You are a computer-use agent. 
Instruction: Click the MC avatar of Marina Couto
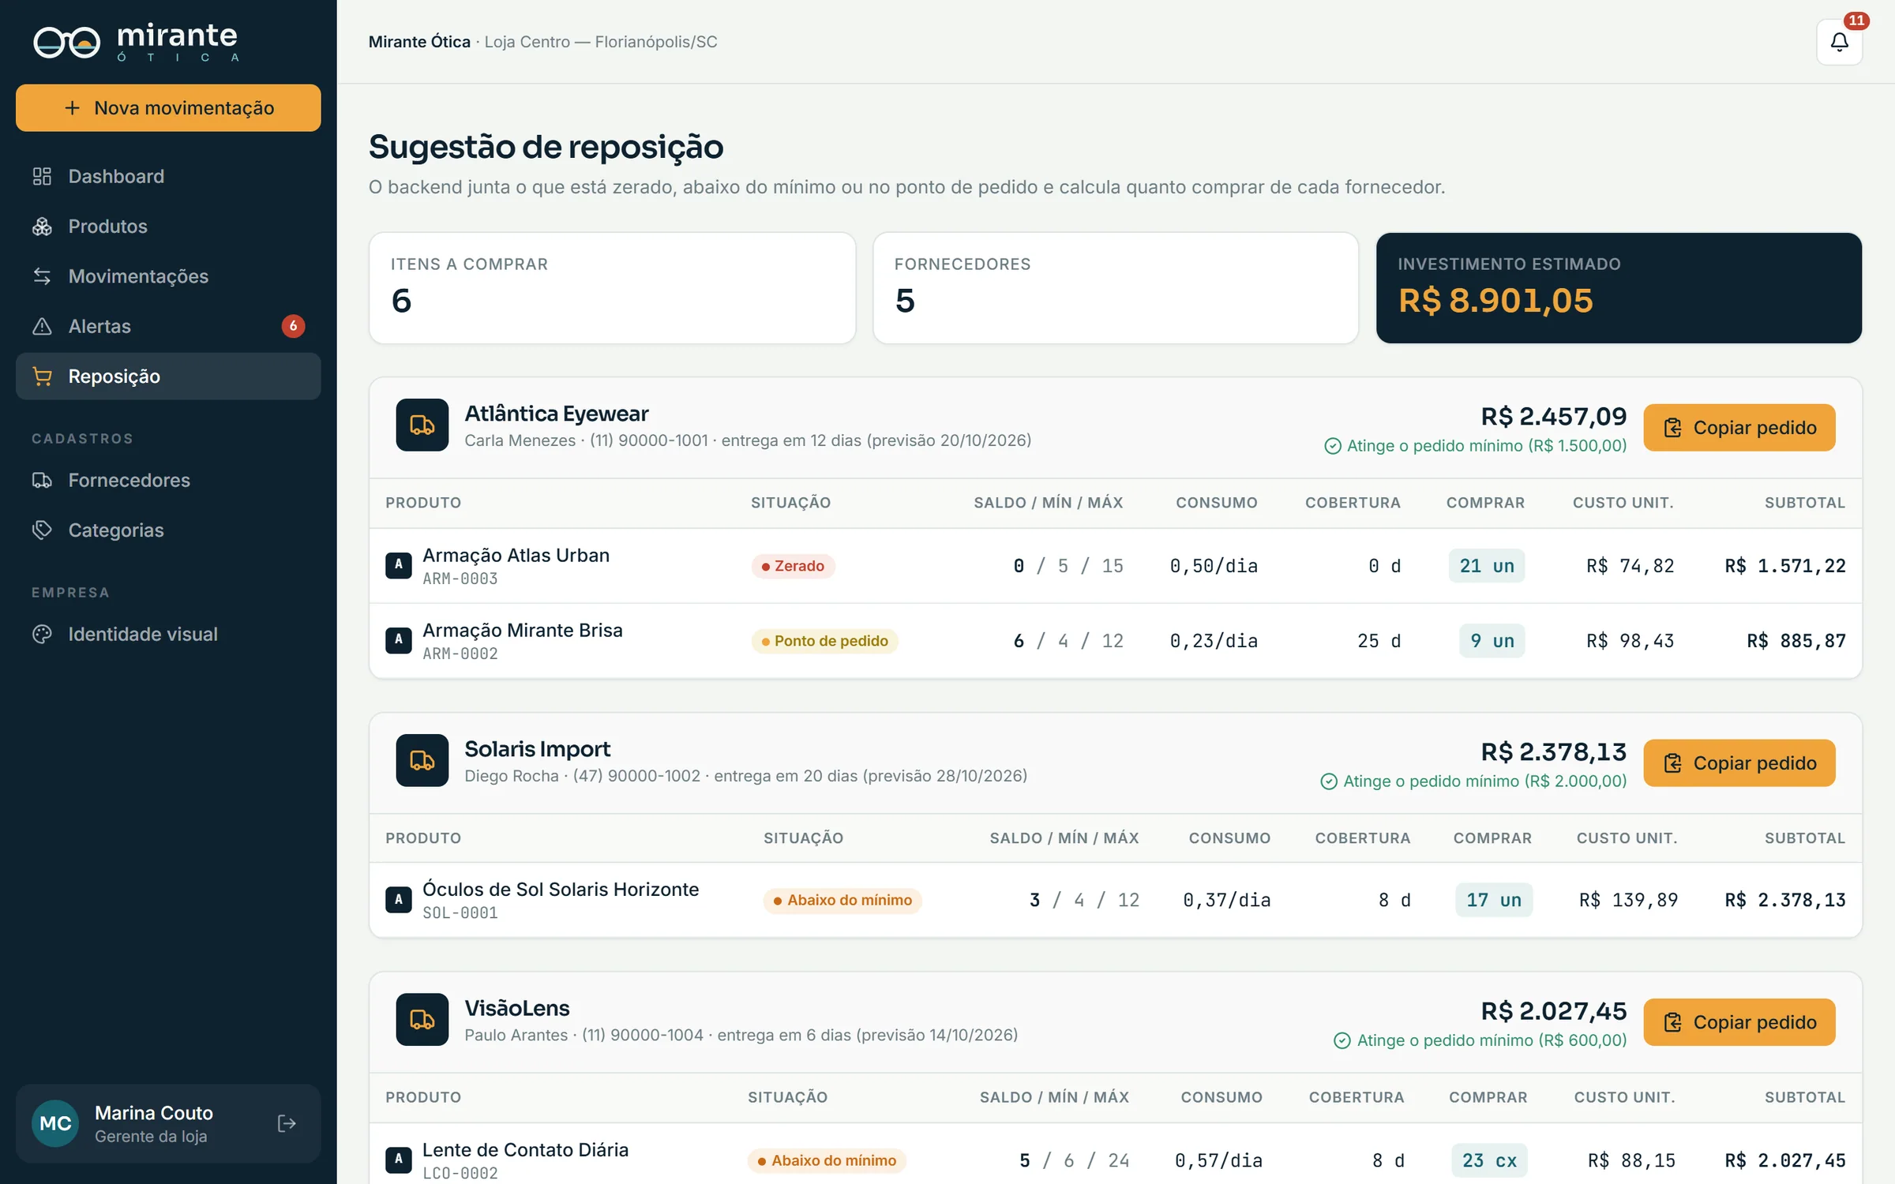pos(55,1122)
